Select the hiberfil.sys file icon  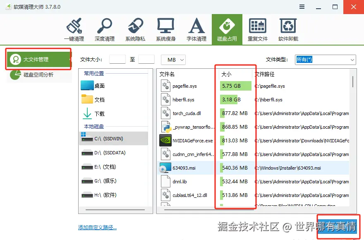point(165,99)
